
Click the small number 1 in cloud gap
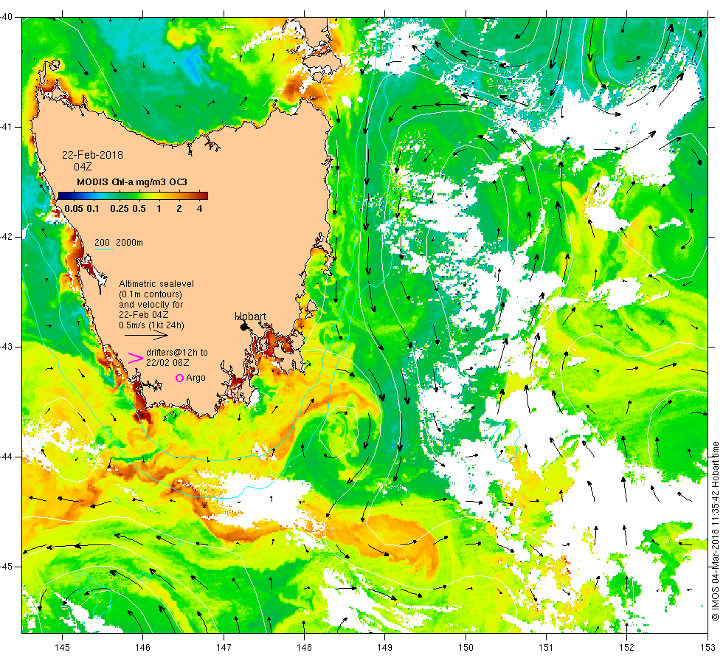(x=271, y=499)
